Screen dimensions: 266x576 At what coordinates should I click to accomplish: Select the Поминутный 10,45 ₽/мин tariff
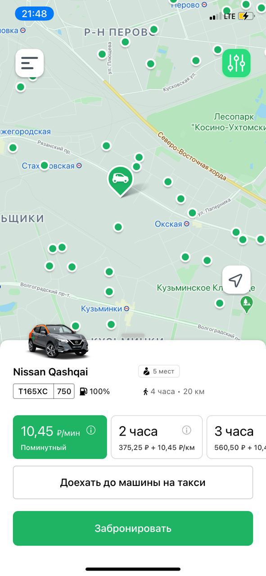point(60,437)
